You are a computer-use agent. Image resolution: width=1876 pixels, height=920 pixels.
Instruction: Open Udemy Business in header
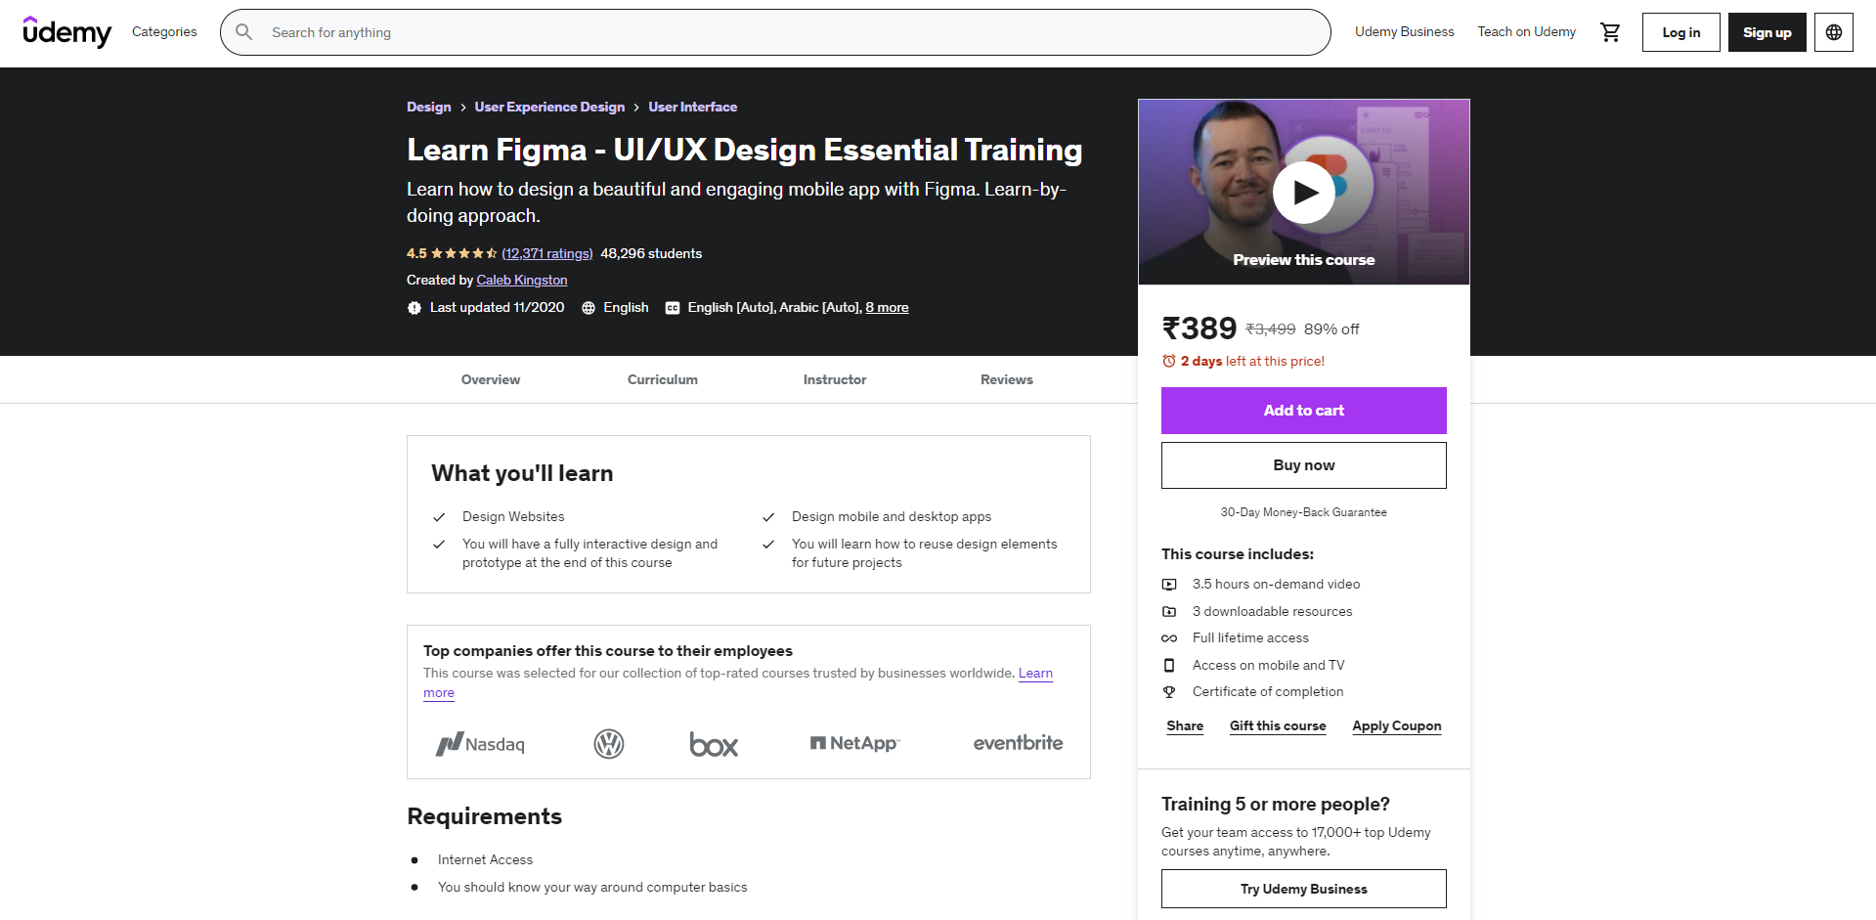click(x=1404, y=32)
